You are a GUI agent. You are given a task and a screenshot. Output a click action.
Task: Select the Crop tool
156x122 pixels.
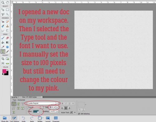tap(3, 59)
